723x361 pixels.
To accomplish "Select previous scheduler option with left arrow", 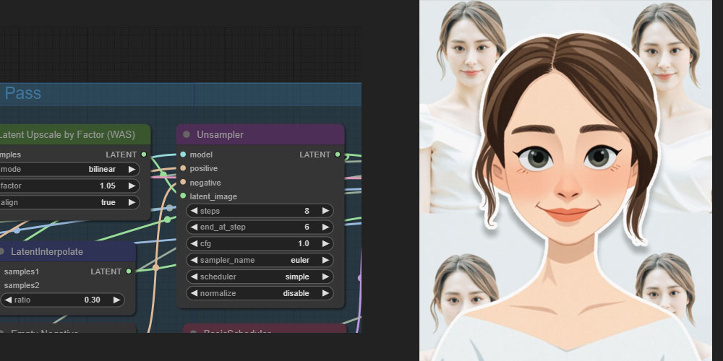I will coord(194,277).
